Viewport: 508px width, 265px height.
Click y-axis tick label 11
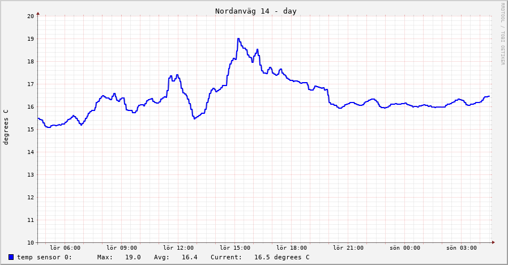(x=31, y=220)
